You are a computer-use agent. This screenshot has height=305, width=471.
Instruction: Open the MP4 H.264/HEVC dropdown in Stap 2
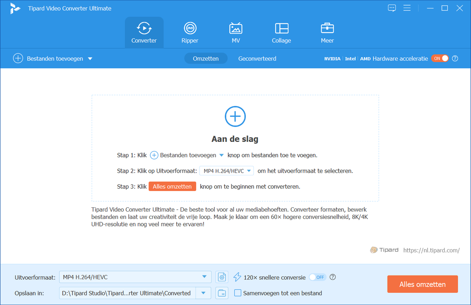coord(227,171)
